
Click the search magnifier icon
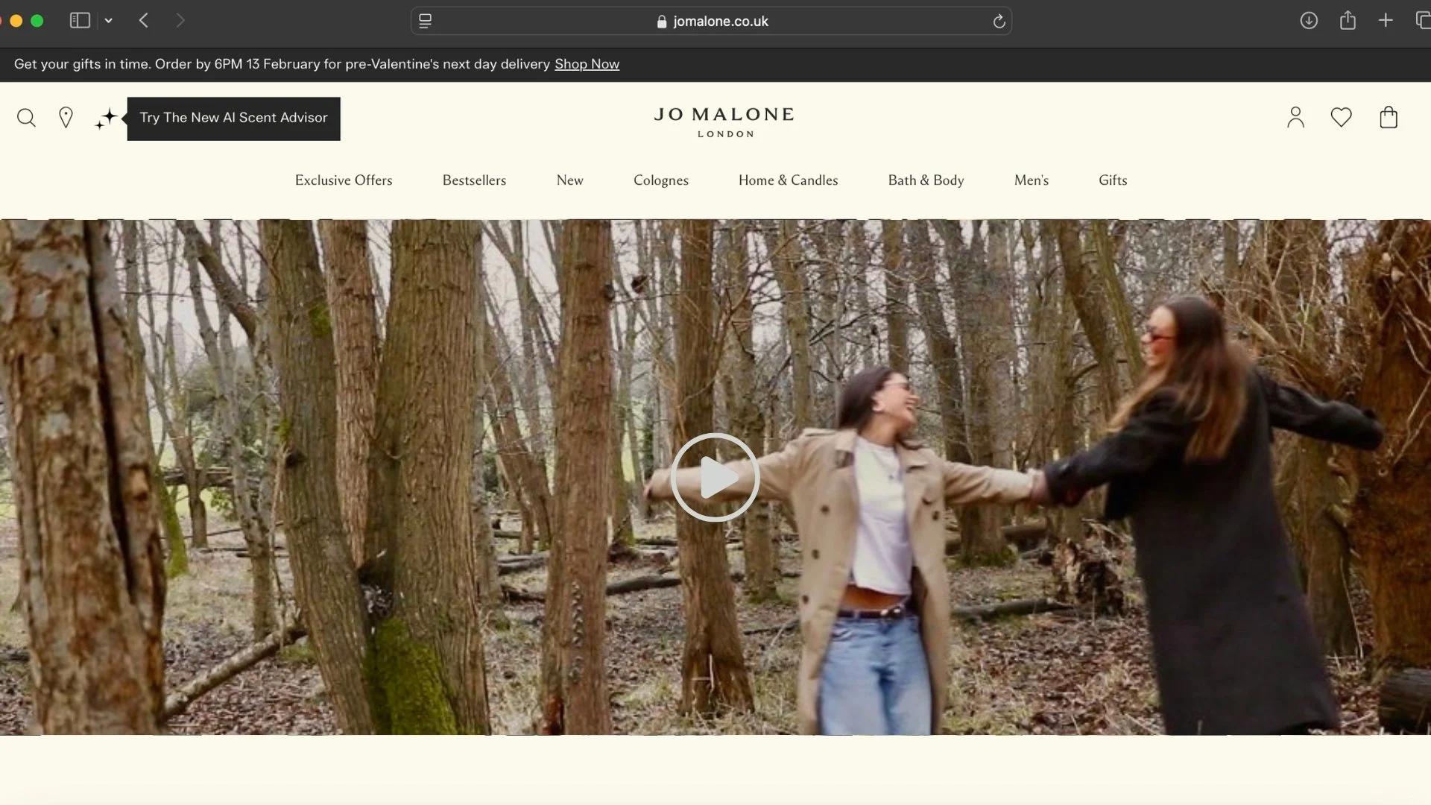(x=26, y=118)
